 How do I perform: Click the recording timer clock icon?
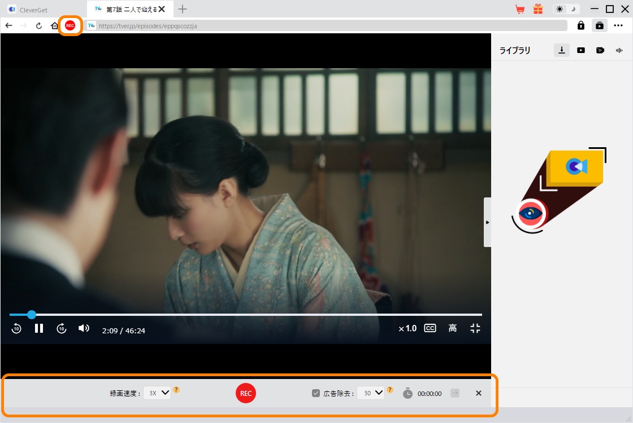click(x=407, y=393)
